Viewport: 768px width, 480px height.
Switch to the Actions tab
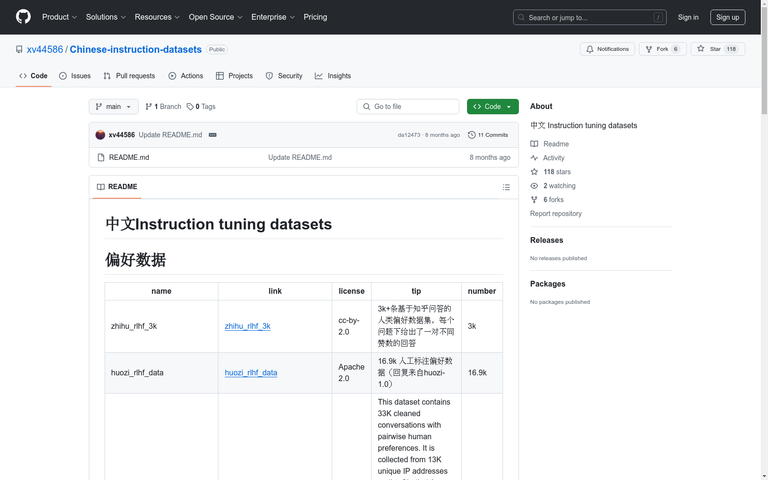pyautogui.click(x=186, y=76)
